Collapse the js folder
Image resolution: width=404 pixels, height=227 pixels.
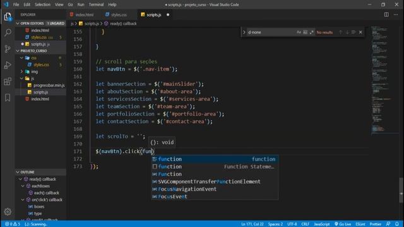[x=21, y=78]
